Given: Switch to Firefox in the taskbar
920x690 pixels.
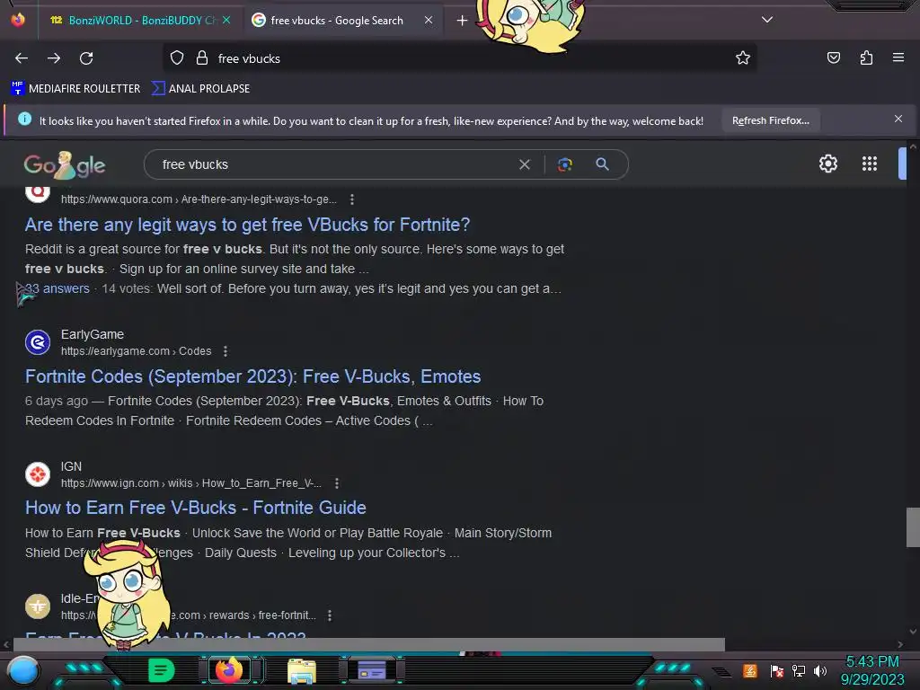Looking at the screenshot, I should click(229, 670).
